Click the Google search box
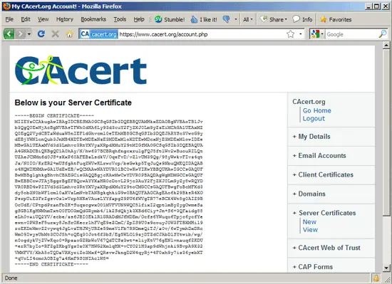 point(352,34)
